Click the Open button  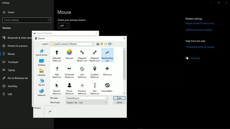[119, 98]
